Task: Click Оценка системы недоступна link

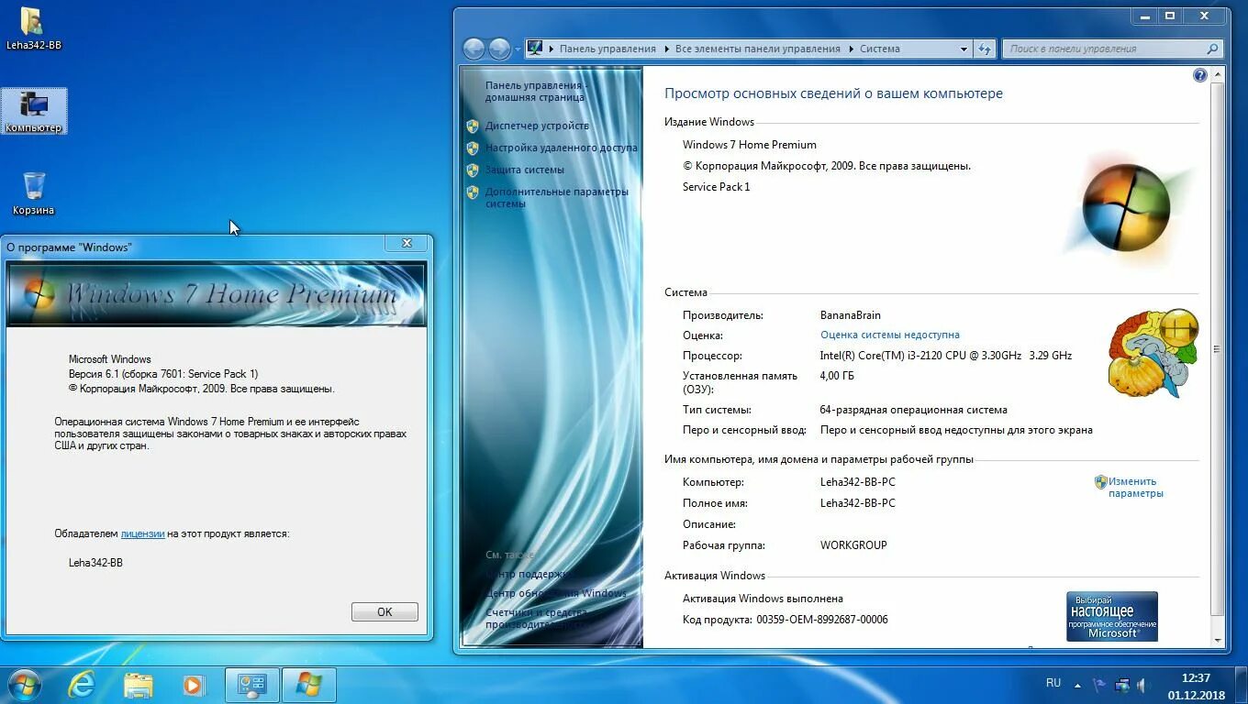Action: pos(890,335)
